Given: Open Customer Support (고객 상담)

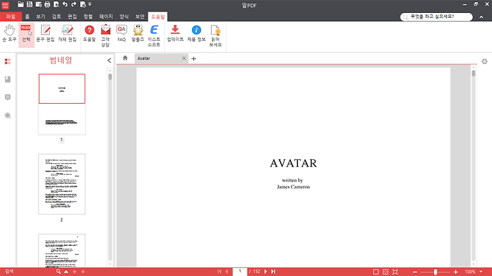Looking at the screenshot, I should [105, 36].
